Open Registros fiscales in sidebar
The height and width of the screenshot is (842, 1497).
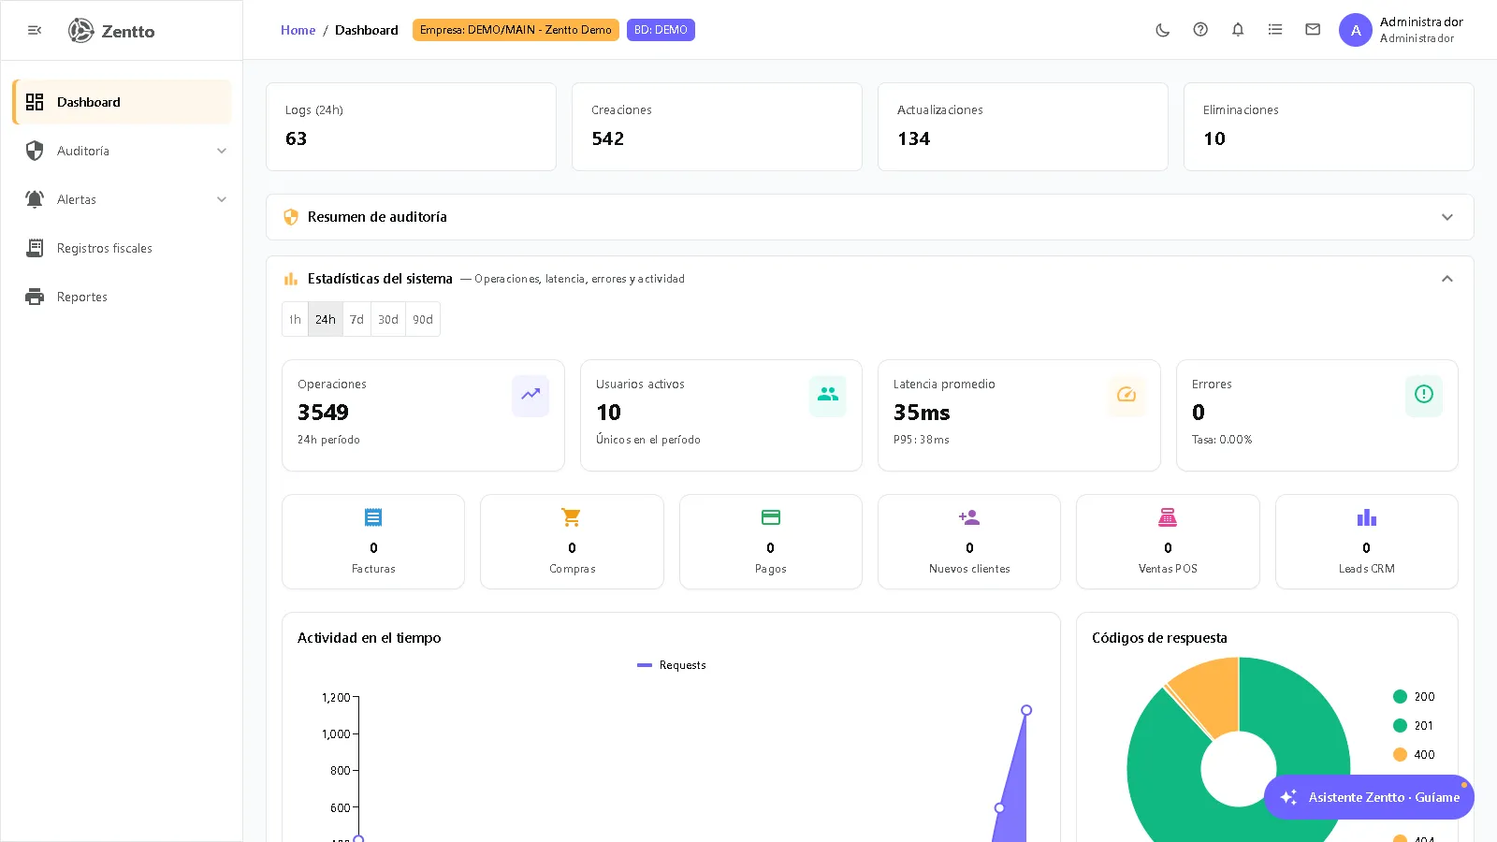(x=122, y=248)
